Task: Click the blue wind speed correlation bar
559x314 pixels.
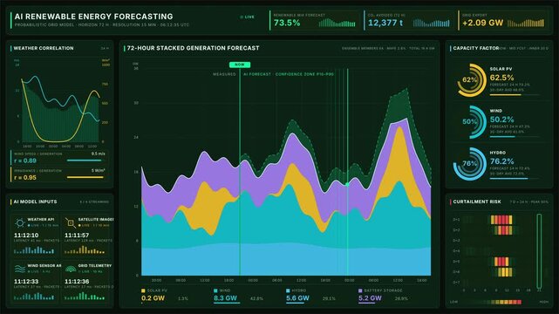Action: (x=84, y=160)
